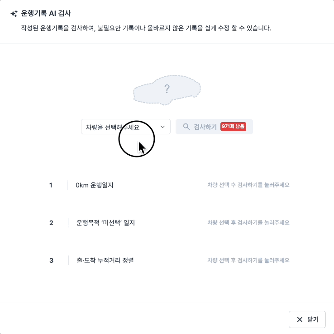Click the sparkle AI icon beside the title

pyautogui.click(x=14, y=14)
